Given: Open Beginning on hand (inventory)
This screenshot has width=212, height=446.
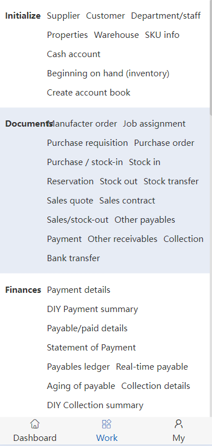Looking at the screenshot, I should coord(108,73).
